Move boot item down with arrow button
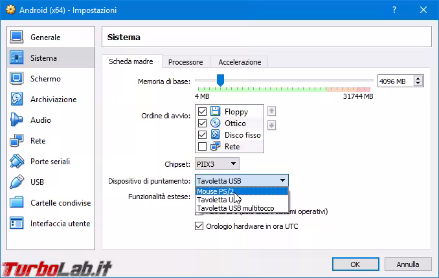 pyautogui.click(x=271, y=125)
